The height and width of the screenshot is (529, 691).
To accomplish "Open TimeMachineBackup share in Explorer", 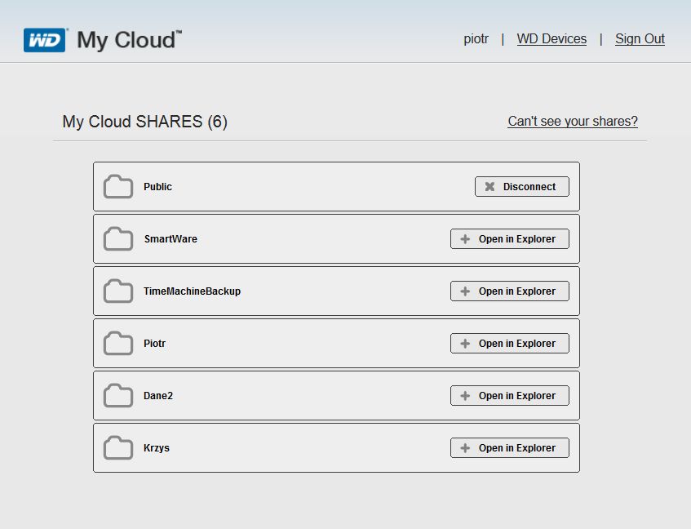I will click(x=509, y=291).
